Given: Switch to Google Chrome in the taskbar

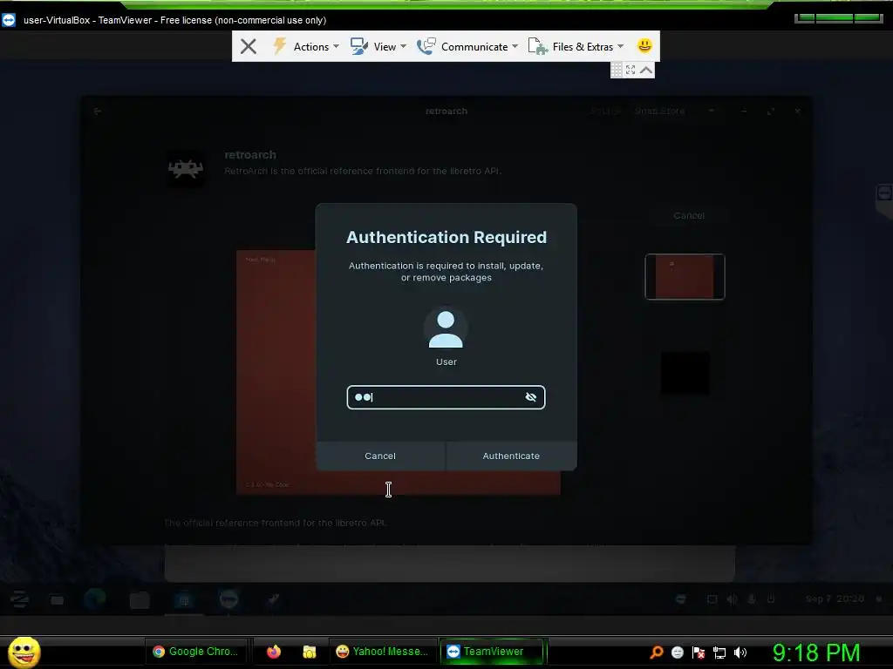Looking at the screenshot, I should 195,652.
